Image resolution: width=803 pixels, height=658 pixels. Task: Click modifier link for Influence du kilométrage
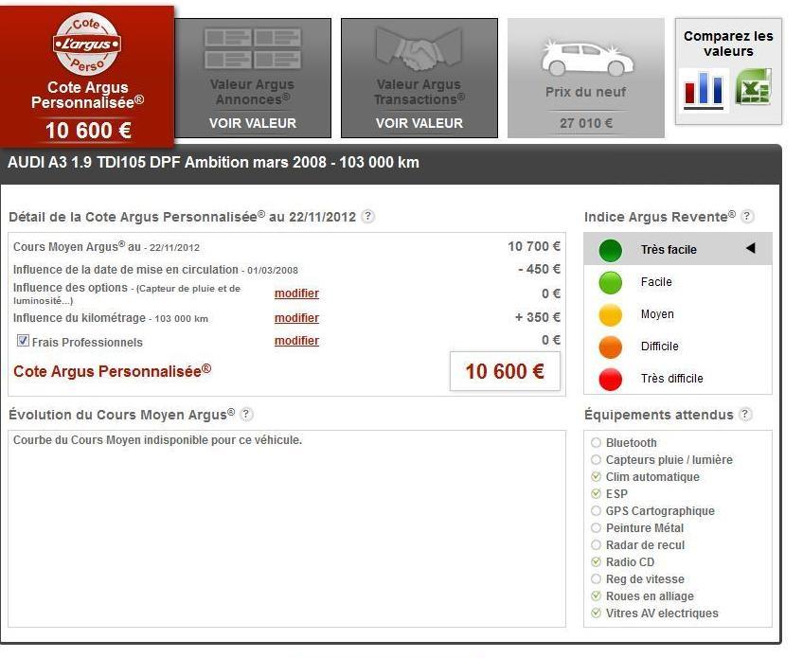pyautogui.click(x=296, y=318)
